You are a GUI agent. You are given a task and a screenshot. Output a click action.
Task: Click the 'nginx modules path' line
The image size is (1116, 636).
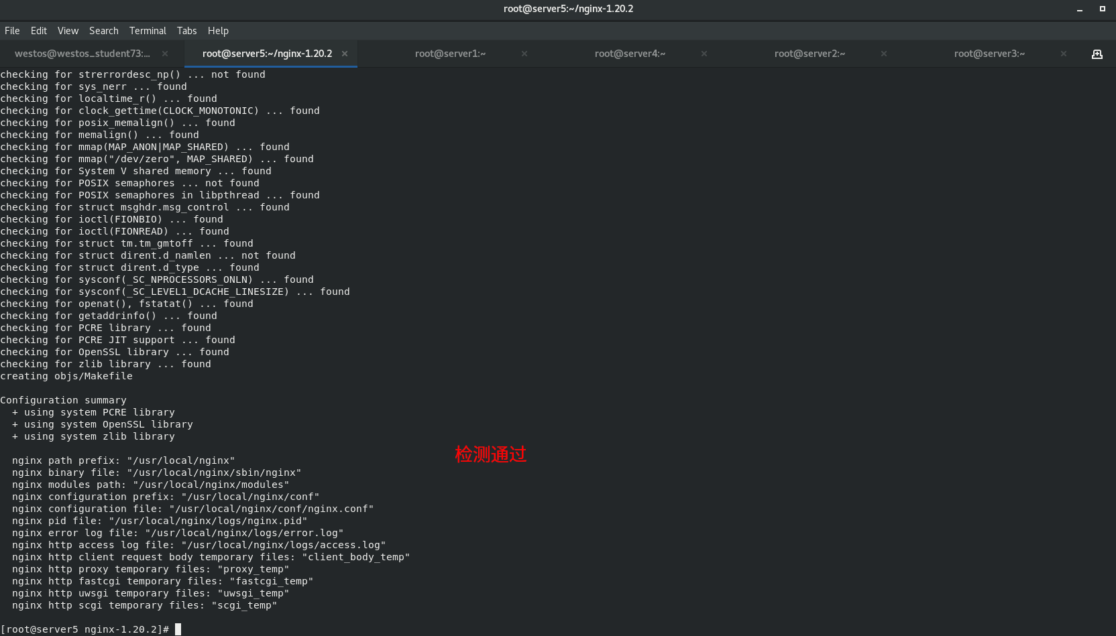[x=151, y=485]
